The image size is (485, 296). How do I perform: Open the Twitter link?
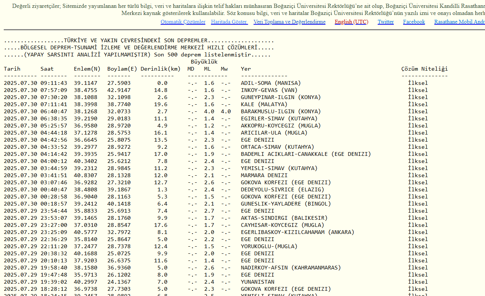pyautogui.click(x=386, y=22)
